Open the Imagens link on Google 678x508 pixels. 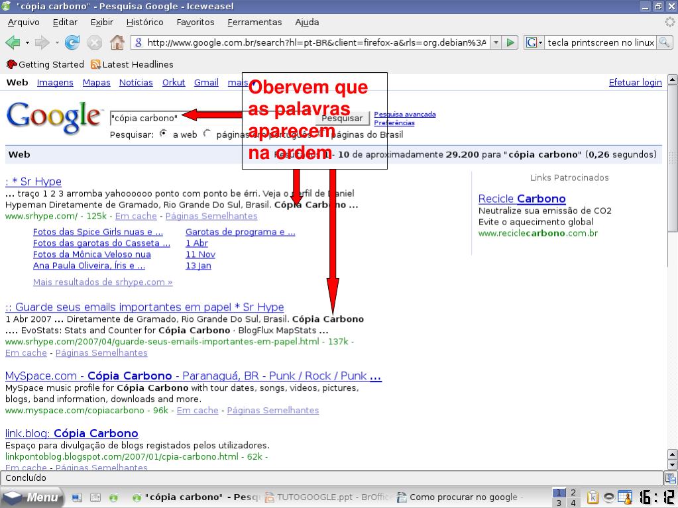[x=55, y=83]
